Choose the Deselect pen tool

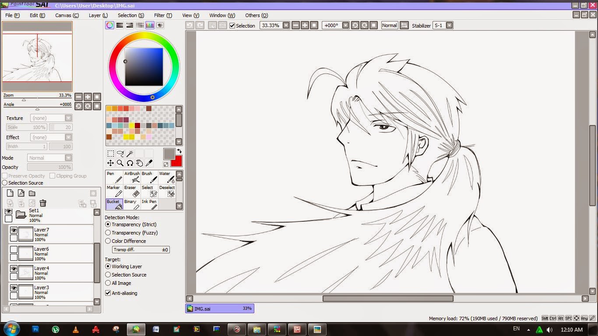[167, 191]
